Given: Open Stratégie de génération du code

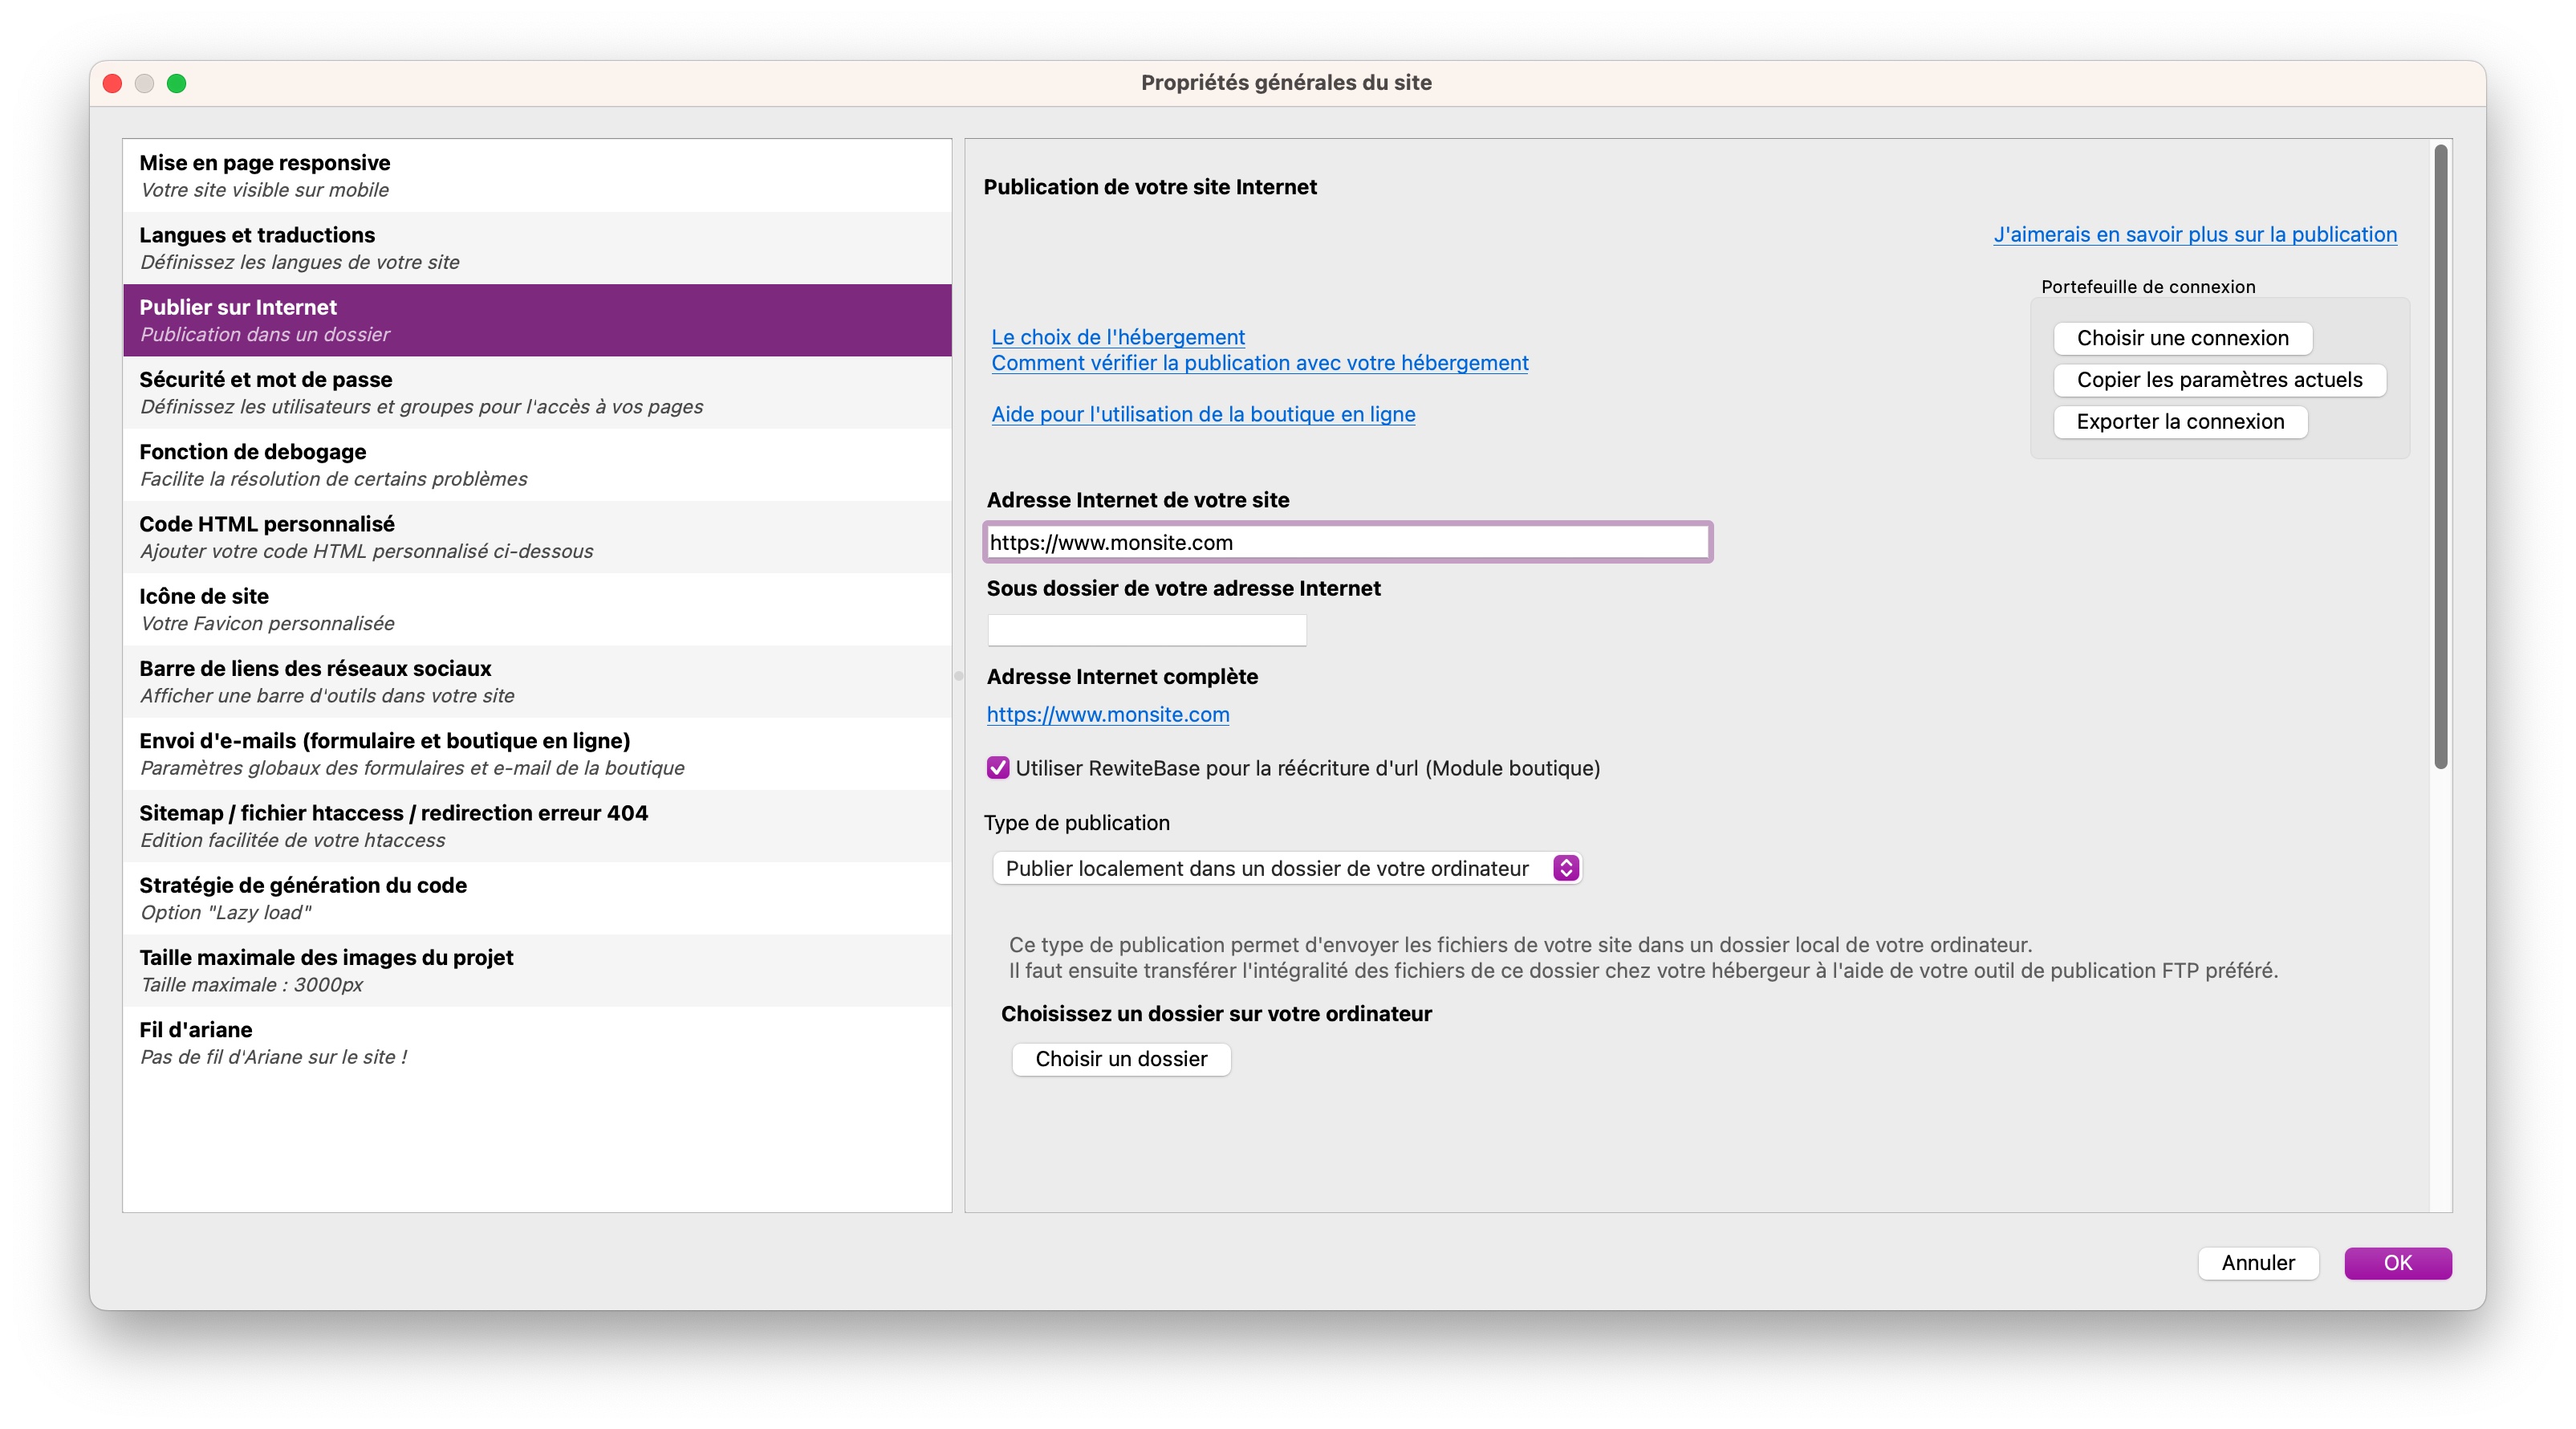Looking at the screenshot, I should pos(537,898).
